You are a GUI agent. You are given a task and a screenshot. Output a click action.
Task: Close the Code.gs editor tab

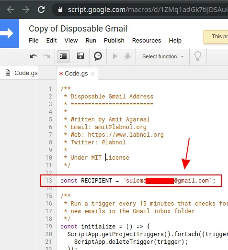pyautogui.click(x=92, y=74)
